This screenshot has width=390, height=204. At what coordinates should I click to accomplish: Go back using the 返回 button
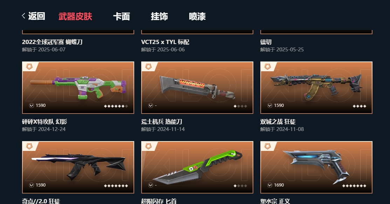click(33, 16)
